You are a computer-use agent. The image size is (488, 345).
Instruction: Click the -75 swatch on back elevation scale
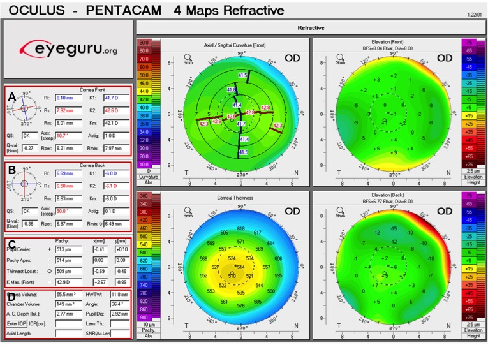[x=469, y=196]
